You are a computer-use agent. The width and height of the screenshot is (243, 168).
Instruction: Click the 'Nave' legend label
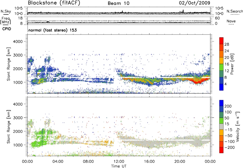click(231, 21)
